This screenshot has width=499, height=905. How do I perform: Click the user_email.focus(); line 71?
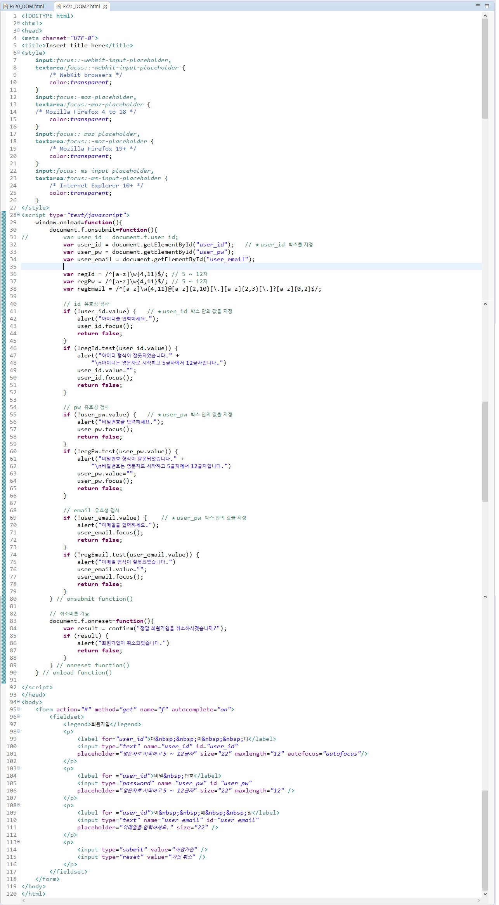(x=110, y=532)
